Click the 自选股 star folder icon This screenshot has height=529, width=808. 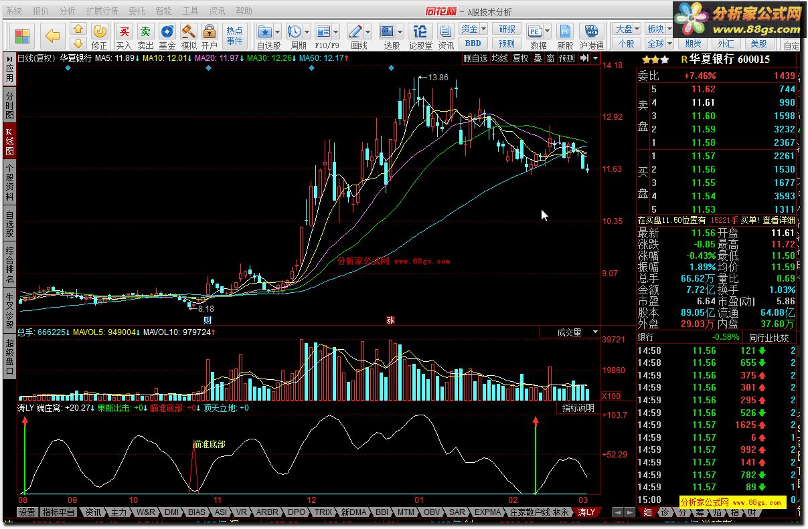pyautogui.click(x=265, y=31)
